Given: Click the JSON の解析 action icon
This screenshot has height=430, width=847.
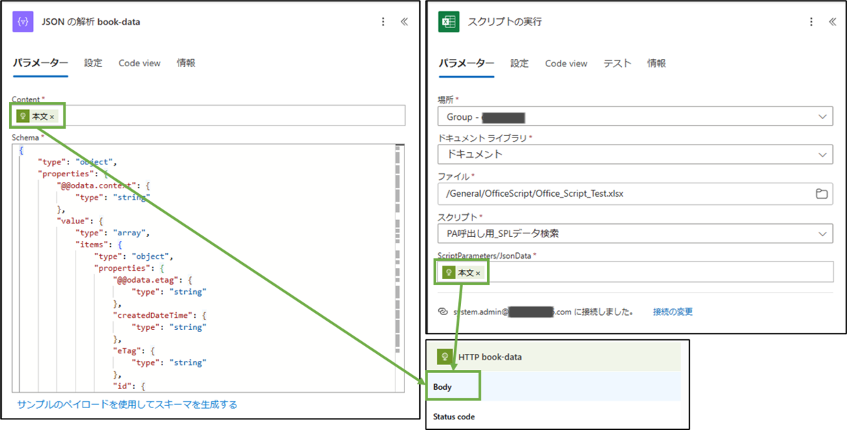Looking at the screenshot, I should (x=23, y=22).
